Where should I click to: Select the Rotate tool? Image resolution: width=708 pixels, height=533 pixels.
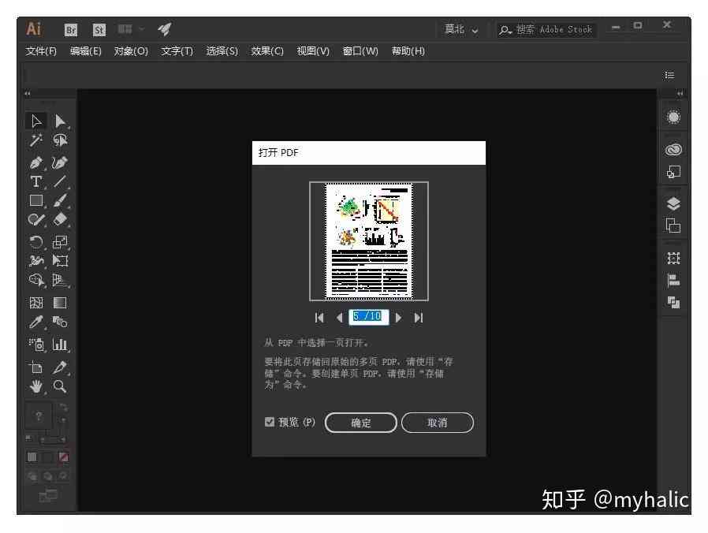(36, 242)
